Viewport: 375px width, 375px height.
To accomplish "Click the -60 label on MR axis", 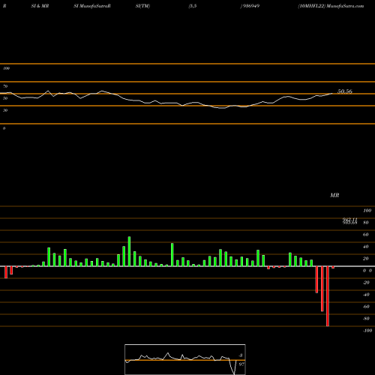I will point(366,307).
